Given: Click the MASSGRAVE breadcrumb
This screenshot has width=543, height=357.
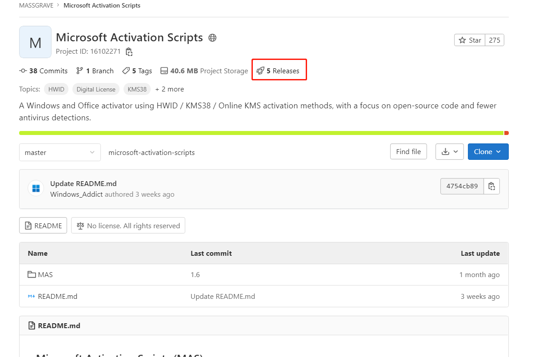Looking at the screenshot, I should pos(36,6).
